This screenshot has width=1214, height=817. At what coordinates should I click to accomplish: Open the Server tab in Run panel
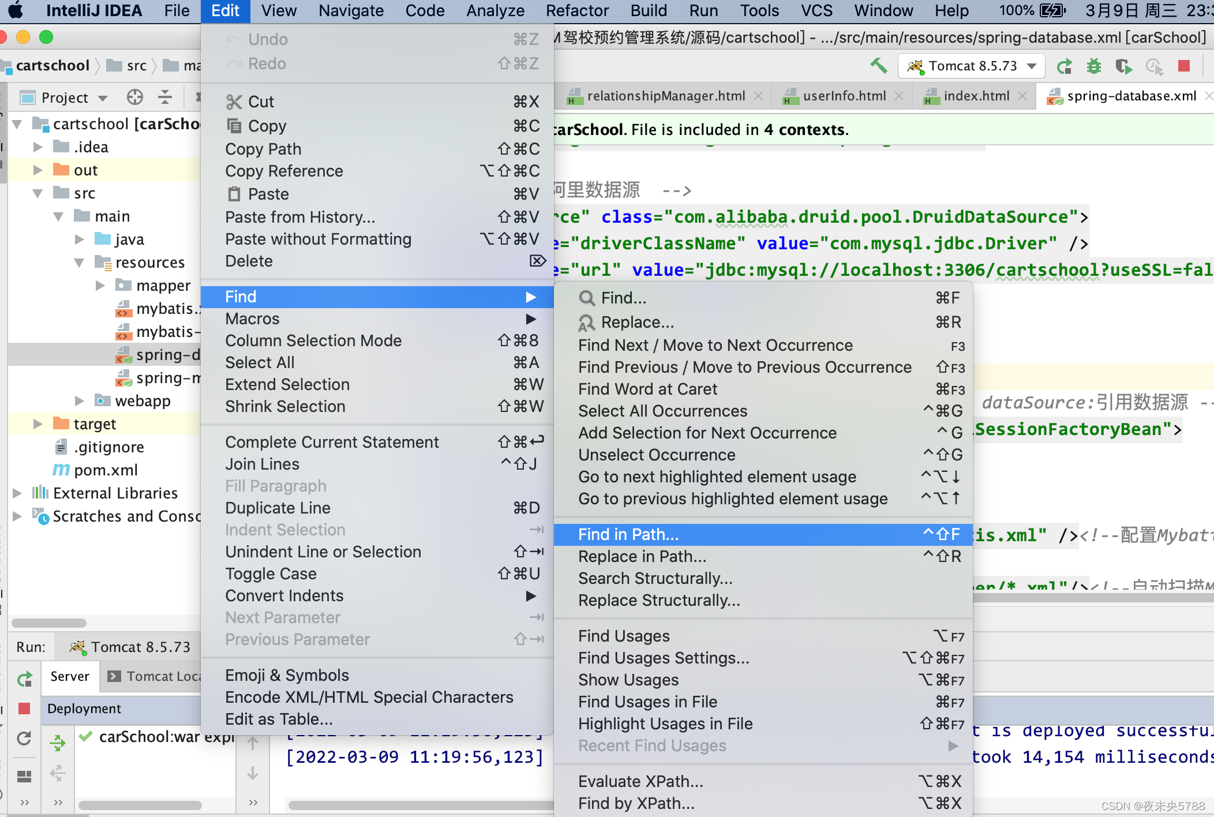coord(69,676)
